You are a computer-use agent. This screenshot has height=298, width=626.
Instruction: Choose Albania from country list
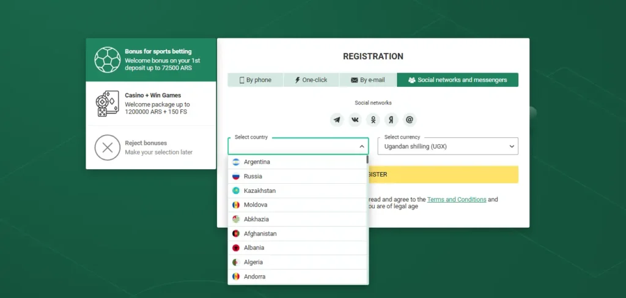tap(297, 248)
